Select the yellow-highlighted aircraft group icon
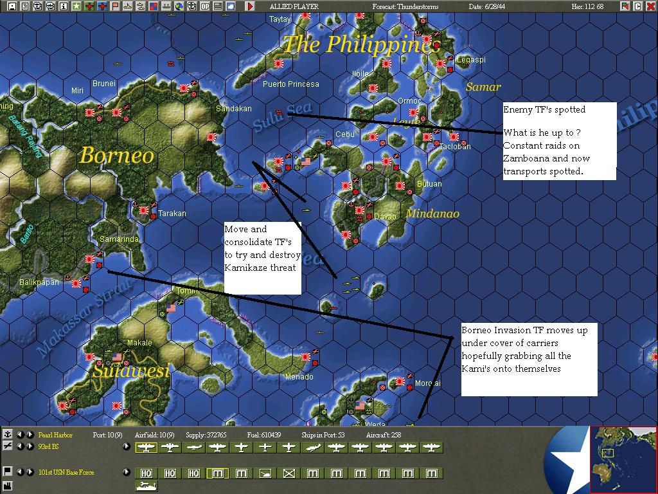Image resolution: width=658 pixels, height=494 pixels. pos(146,448)
